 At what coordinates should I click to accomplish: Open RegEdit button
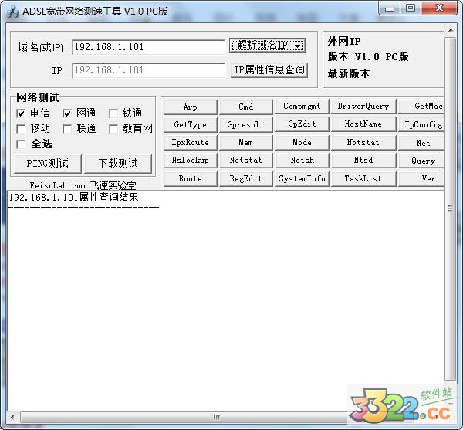coord(245,178)
